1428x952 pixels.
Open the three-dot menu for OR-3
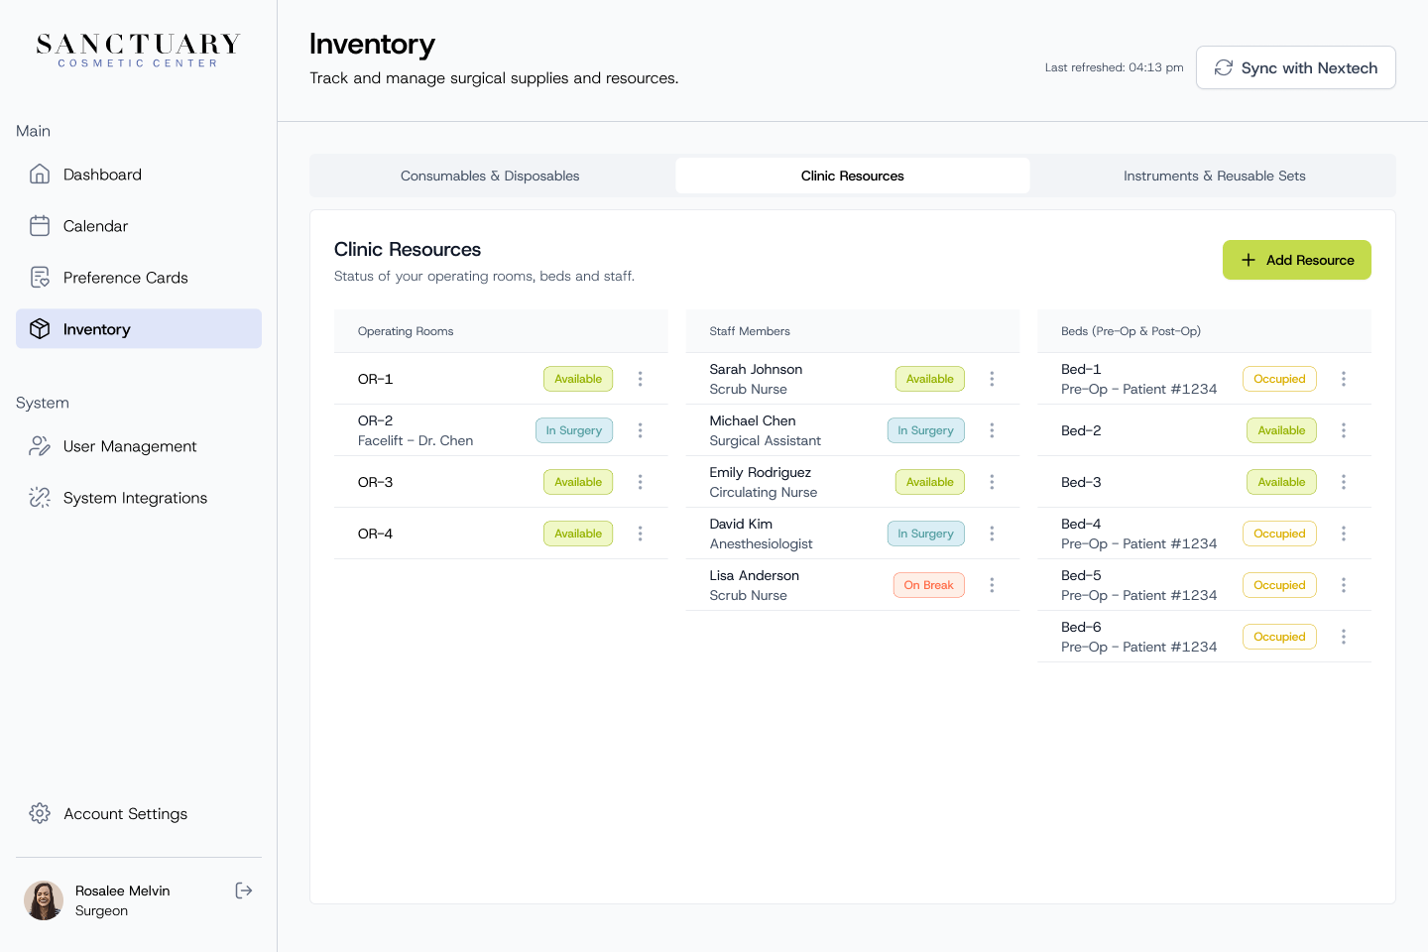click(x=641, y=482)
